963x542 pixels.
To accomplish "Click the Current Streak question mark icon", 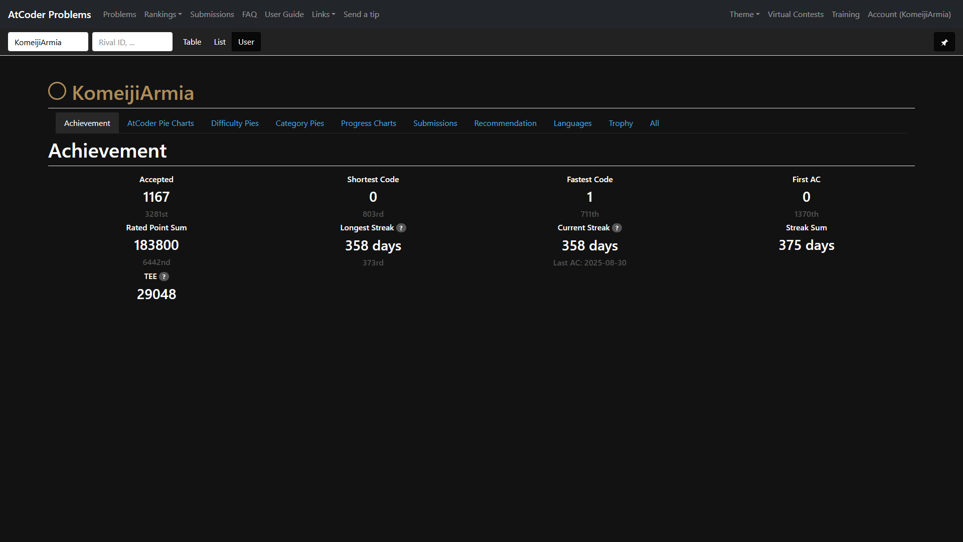I will (x=617, y=228).
